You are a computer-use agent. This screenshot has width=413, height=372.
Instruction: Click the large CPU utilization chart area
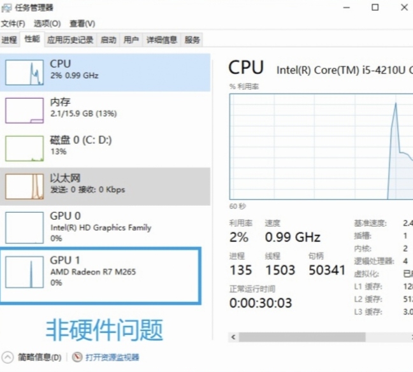point(321,147)
